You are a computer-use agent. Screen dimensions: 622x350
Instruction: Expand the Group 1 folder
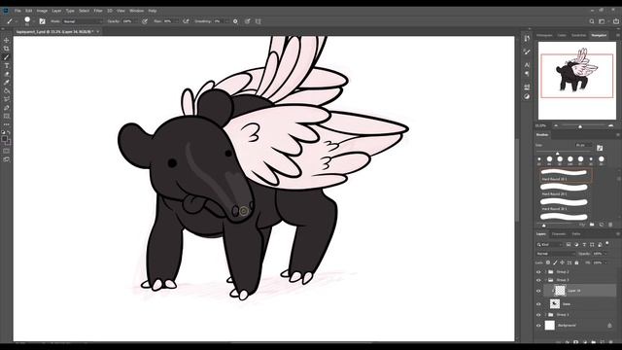(545, 315)
